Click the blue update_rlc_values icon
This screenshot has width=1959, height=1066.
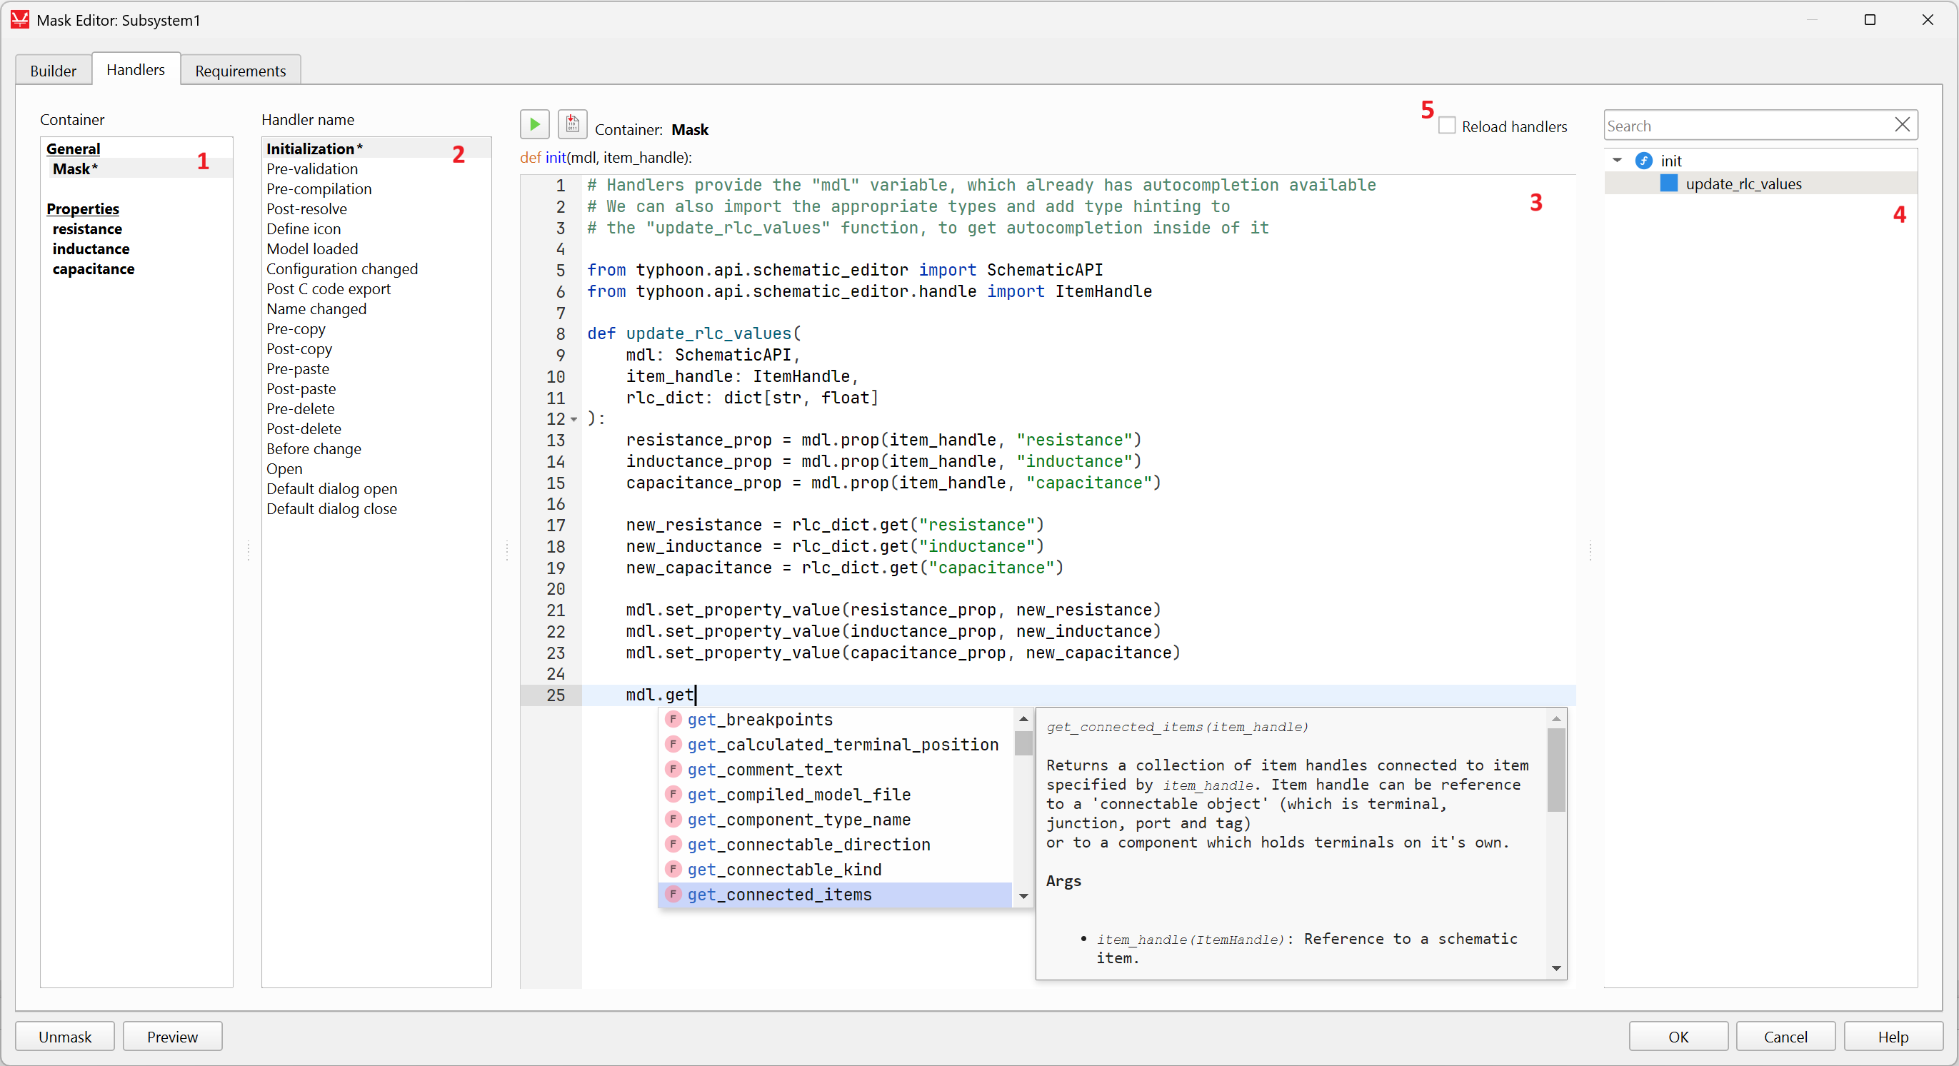click(1668, 183)
